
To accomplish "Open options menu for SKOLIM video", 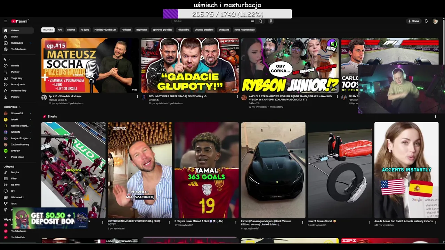I will tap(237, 97).
